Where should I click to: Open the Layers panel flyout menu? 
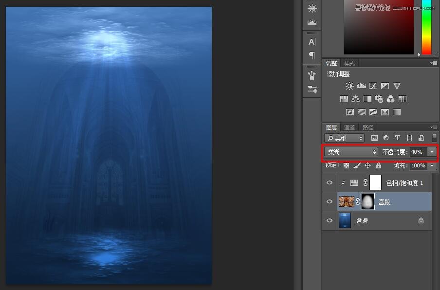click(x=434, y=127)
